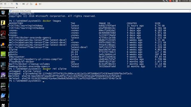This screenshot has height=107, width=191.
Task: Click the diamond-shaped VM toolbar icon
Action: coord(5,4)
